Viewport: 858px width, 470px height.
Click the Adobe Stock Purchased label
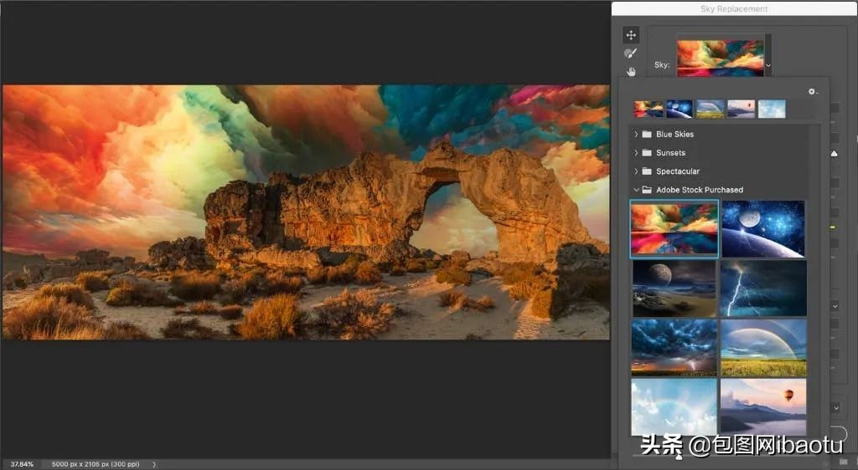coord(700,190)
